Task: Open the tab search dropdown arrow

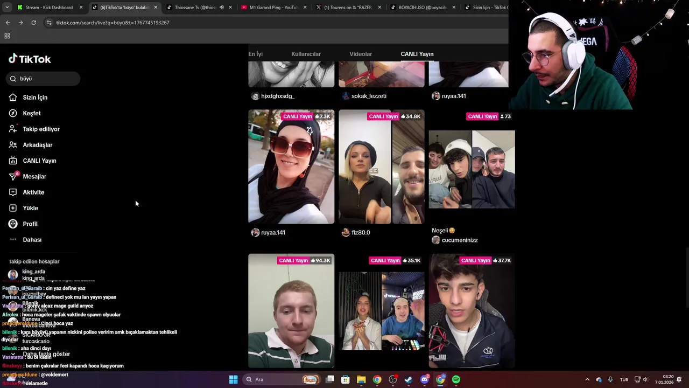Action: point(6,8)
